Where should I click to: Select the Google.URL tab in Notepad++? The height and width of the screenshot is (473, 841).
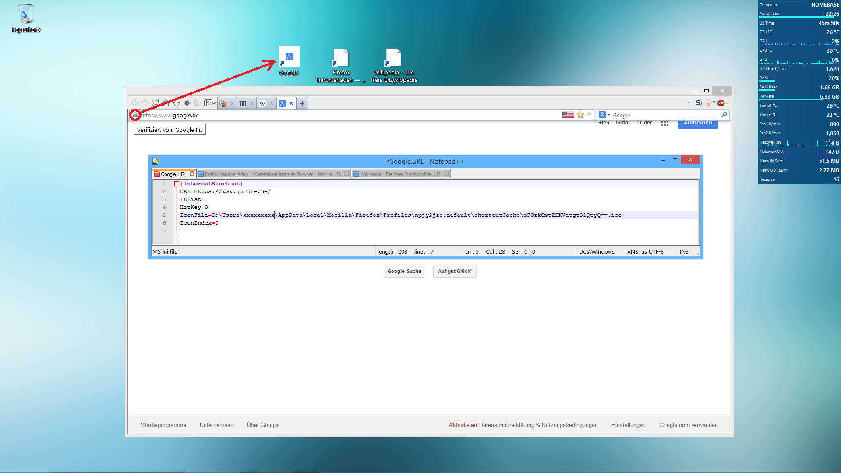tap(174, 174)
